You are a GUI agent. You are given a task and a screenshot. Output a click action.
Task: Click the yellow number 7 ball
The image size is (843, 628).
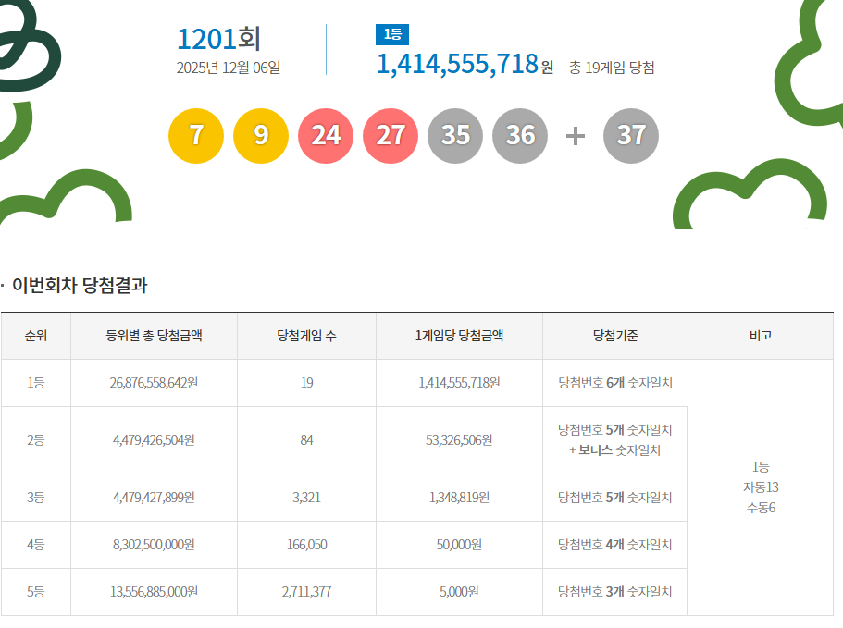click(196, 135)
